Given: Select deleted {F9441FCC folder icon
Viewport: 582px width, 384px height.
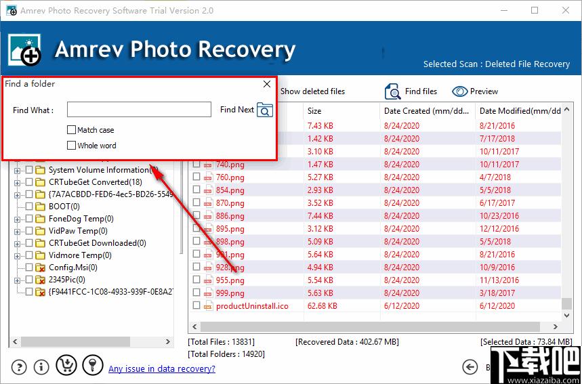Looking at the screenshot, I should click(40, 292).
